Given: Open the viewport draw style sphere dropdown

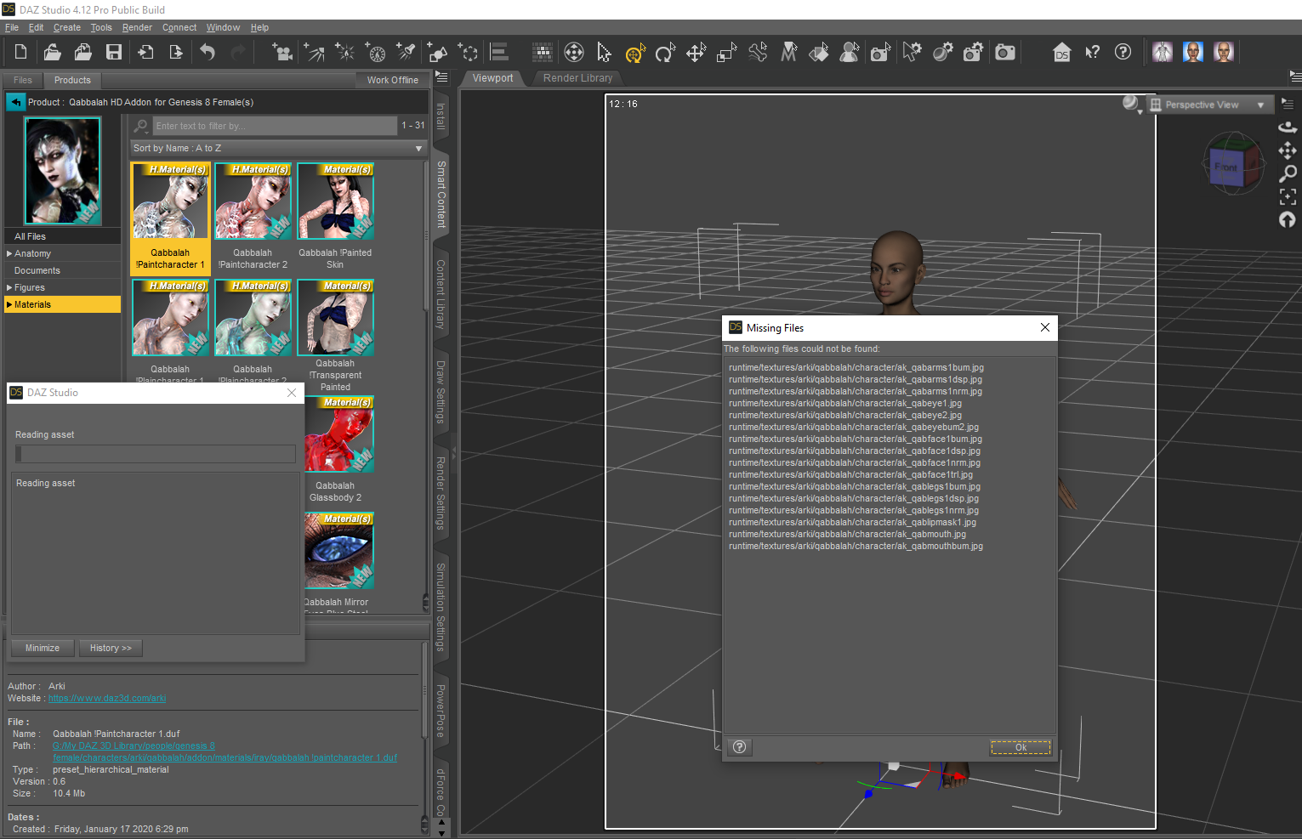Looking at the screenshot, I should [1132, 104].
